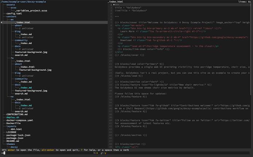Open the Dockerfile entry
The width and height of the screenshot is (253, 157).
tap(13, 123)
